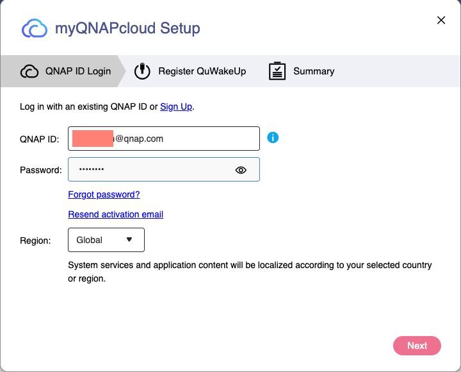This screenshot has height=372, width=461.
Task: Click Resend activation email link
Action: (x=116, y=214)
